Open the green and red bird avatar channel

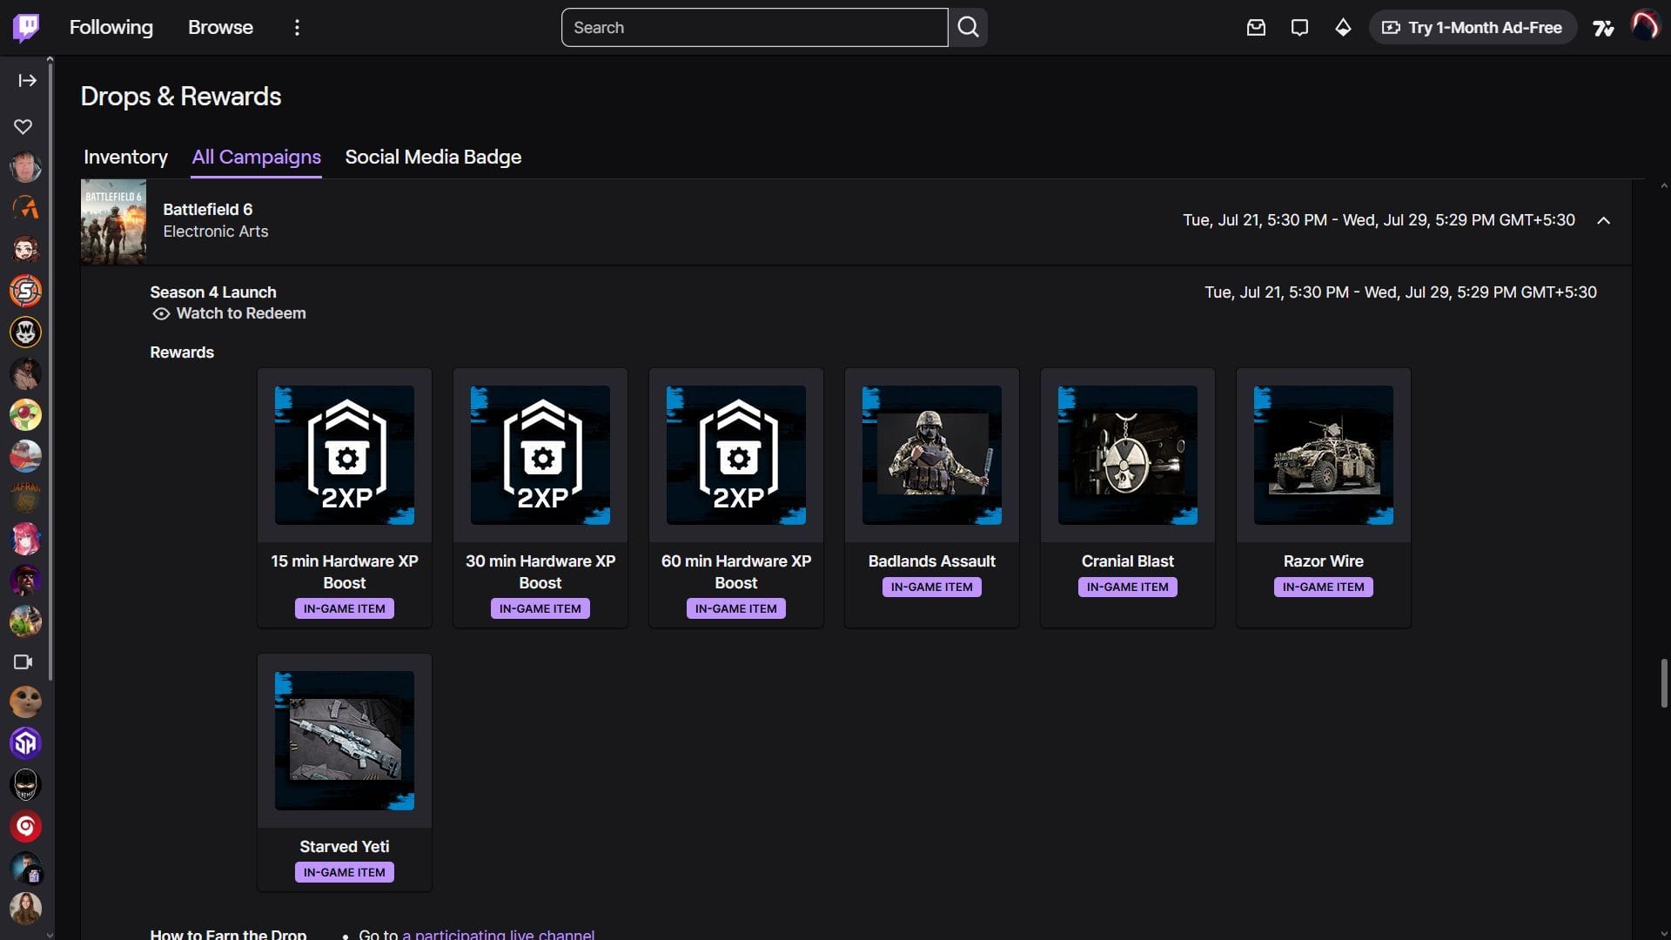[x=25, y=414]
